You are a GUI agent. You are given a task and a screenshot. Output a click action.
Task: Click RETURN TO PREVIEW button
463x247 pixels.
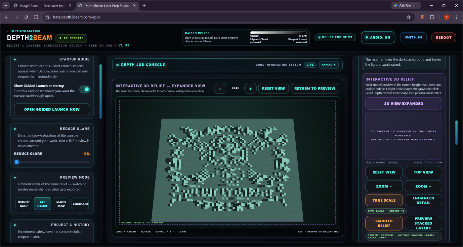click(x=315, y=88)
